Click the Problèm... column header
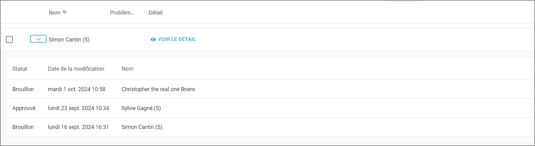535x146 pixels. click(122, 13)
